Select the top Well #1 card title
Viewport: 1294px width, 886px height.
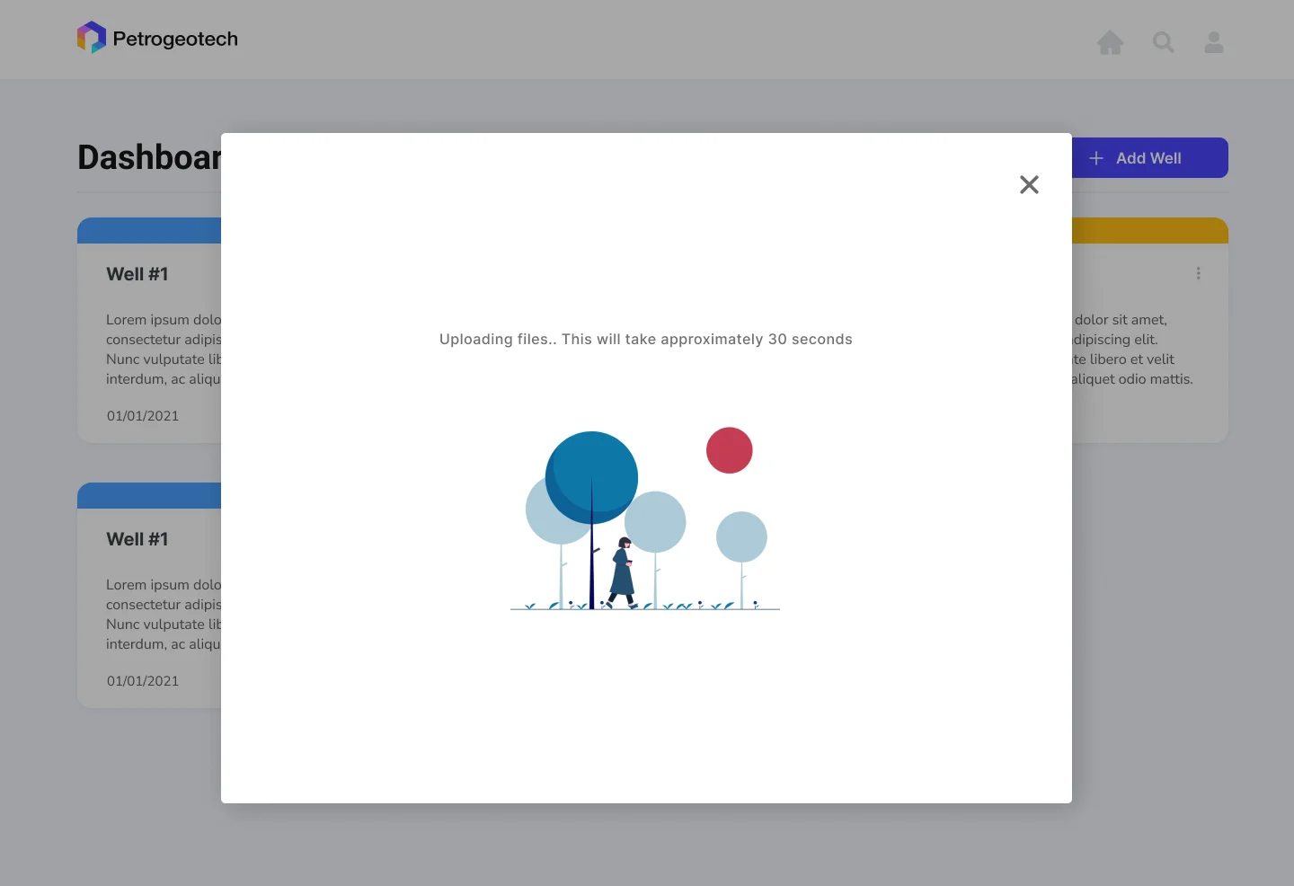(x=137, y=274)
